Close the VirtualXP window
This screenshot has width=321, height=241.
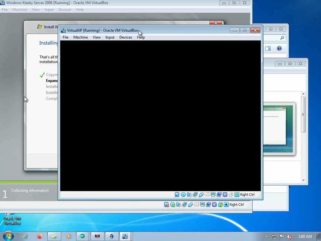255,30
